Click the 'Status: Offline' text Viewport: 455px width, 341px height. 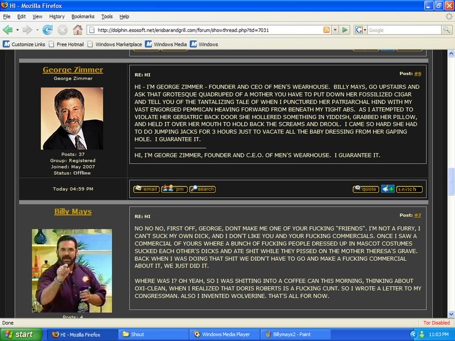[72, 173]
